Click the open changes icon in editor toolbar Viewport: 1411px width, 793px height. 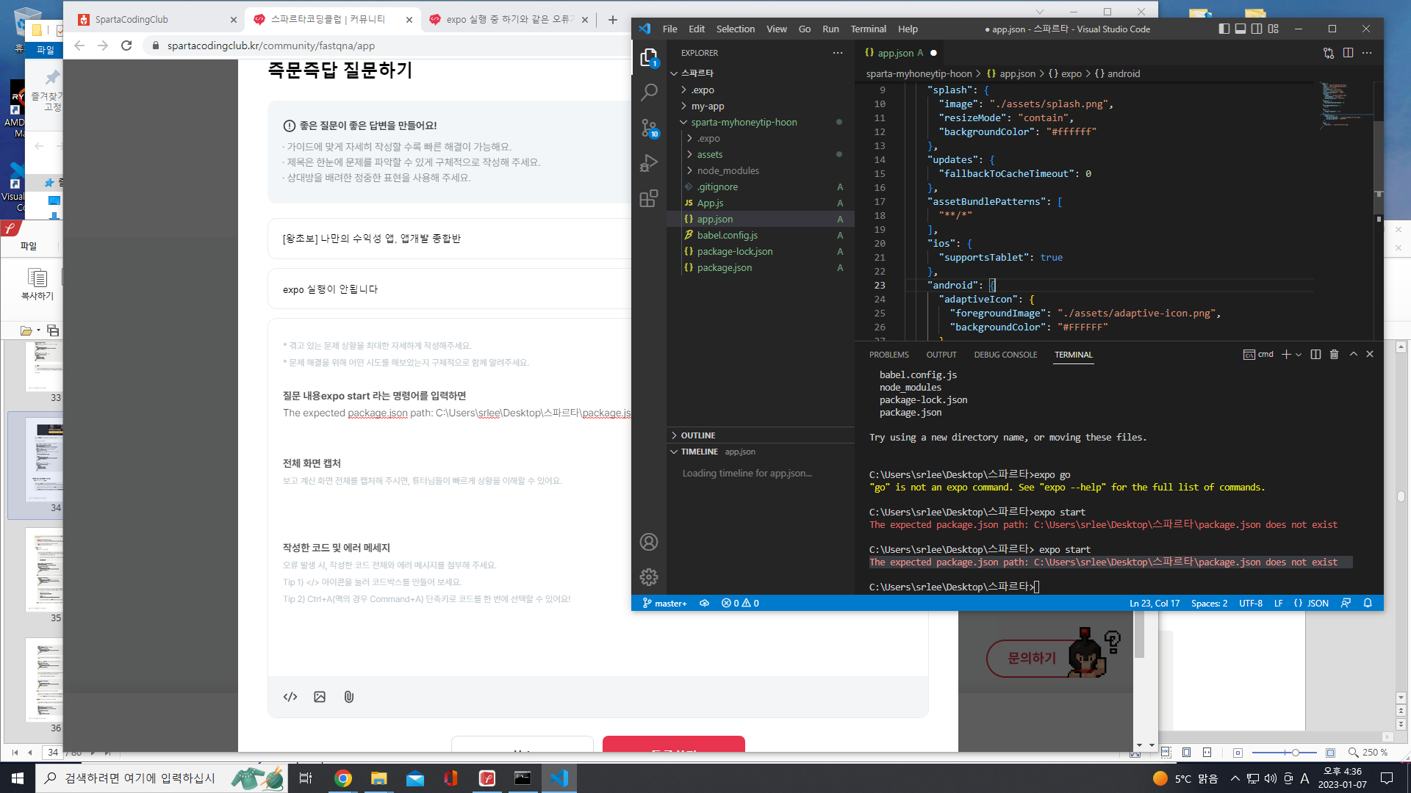pyautogui.click(x=1329, y=53)
